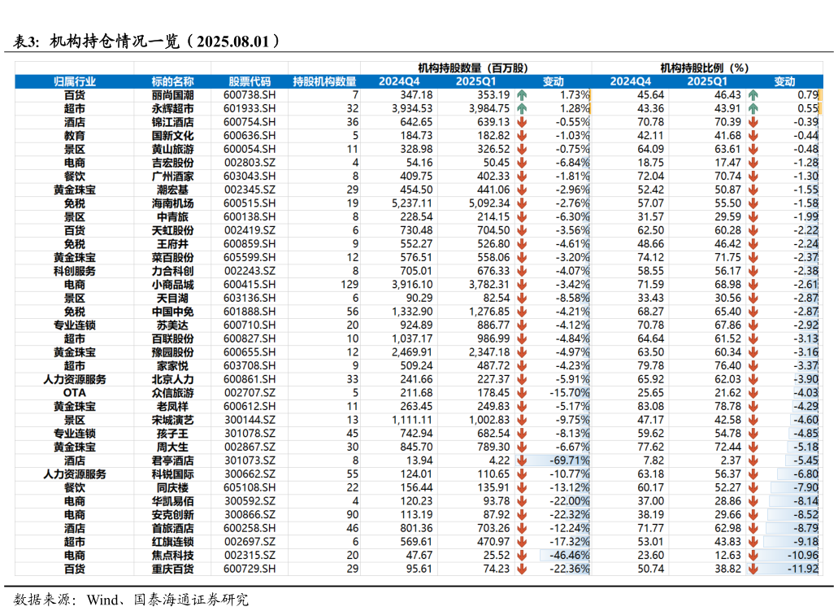This screenshot has height=611, width=838.
Task: Click the green up arrow beside 1.28%
Action: click(522, 108)
